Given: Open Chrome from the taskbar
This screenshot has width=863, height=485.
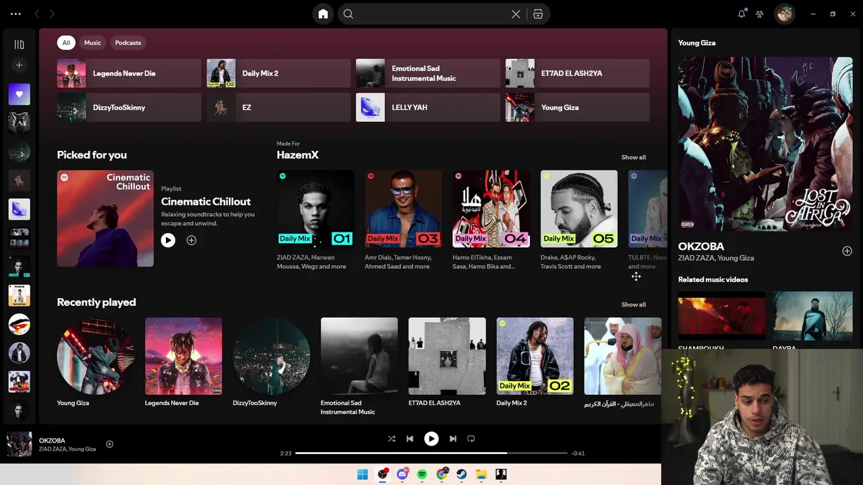Looking at the screenshot, I should 442,474.
